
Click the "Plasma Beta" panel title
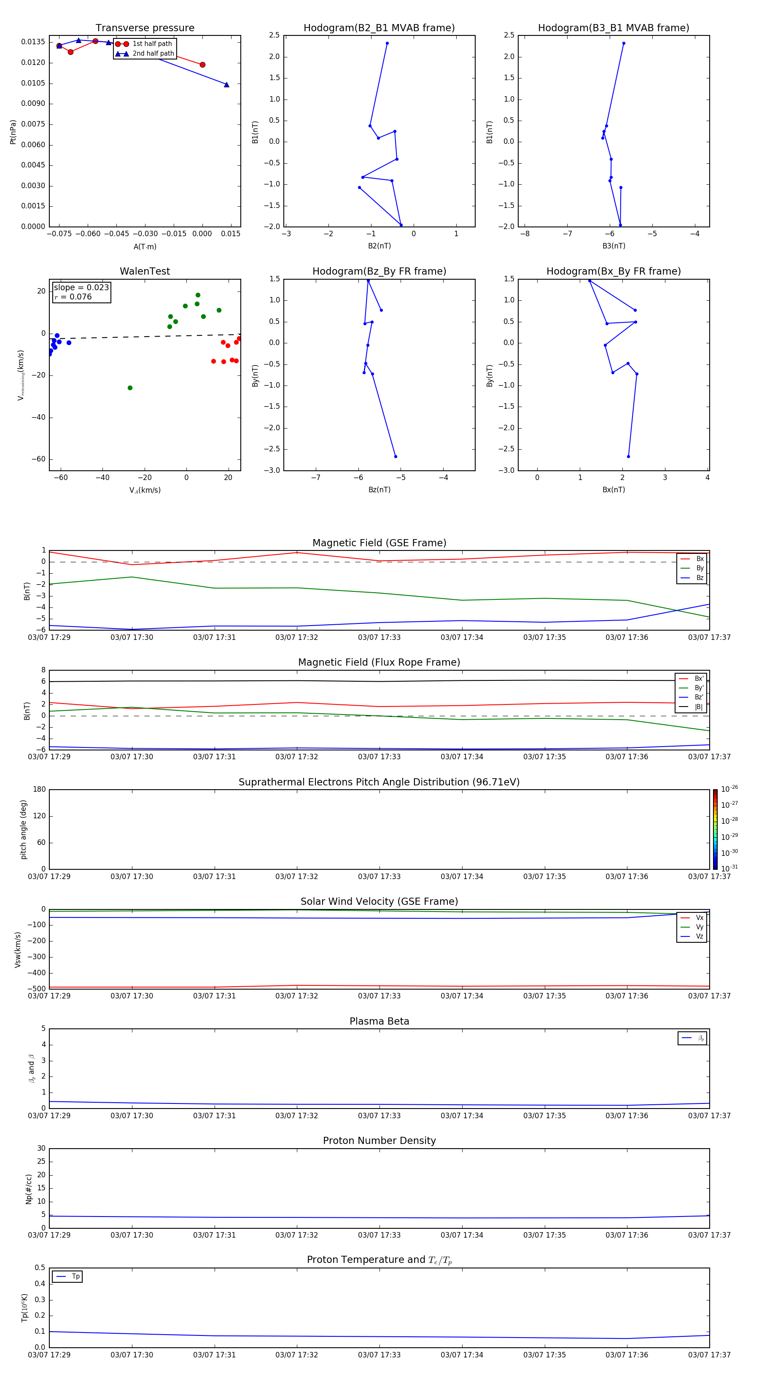[379, 1021]
